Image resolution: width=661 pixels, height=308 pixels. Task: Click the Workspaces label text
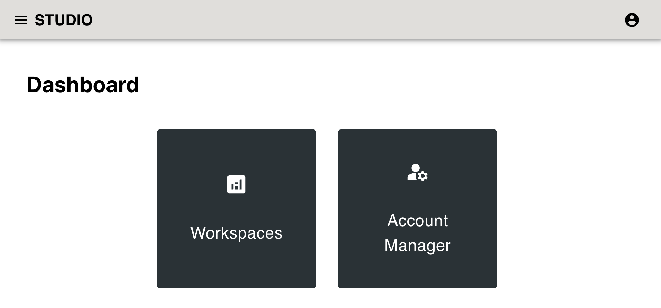pyautogui.click(x=236, y=233)
